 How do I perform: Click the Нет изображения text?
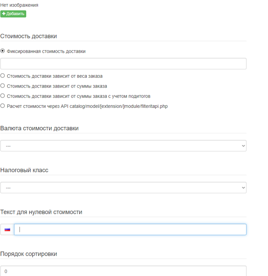point(19,6)
